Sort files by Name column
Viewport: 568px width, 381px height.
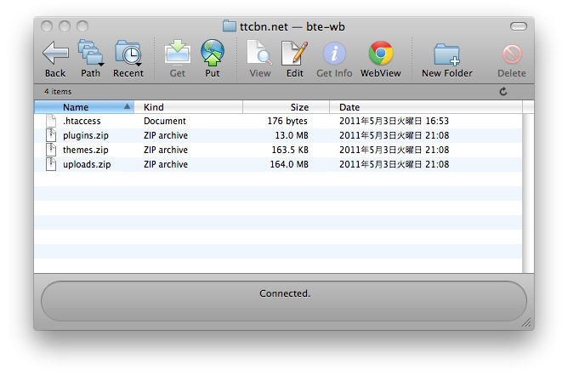83,107
